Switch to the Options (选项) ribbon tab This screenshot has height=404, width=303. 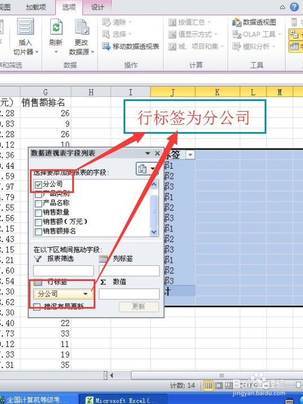(69, 7)
